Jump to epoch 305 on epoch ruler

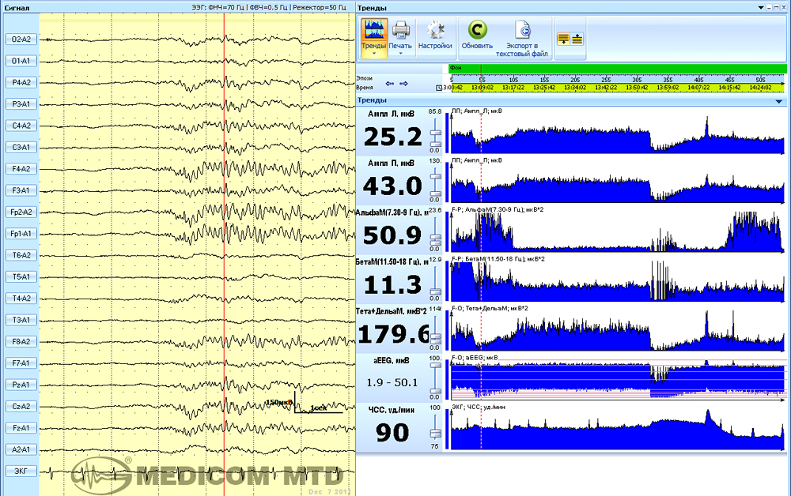point(637,80)
